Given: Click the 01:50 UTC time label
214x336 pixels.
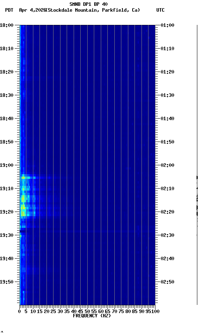Looking at the screenshot, I should pyautogui.click(x=167, y=142).
